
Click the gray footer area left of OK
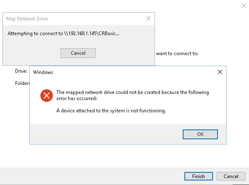tap(105, 134)
